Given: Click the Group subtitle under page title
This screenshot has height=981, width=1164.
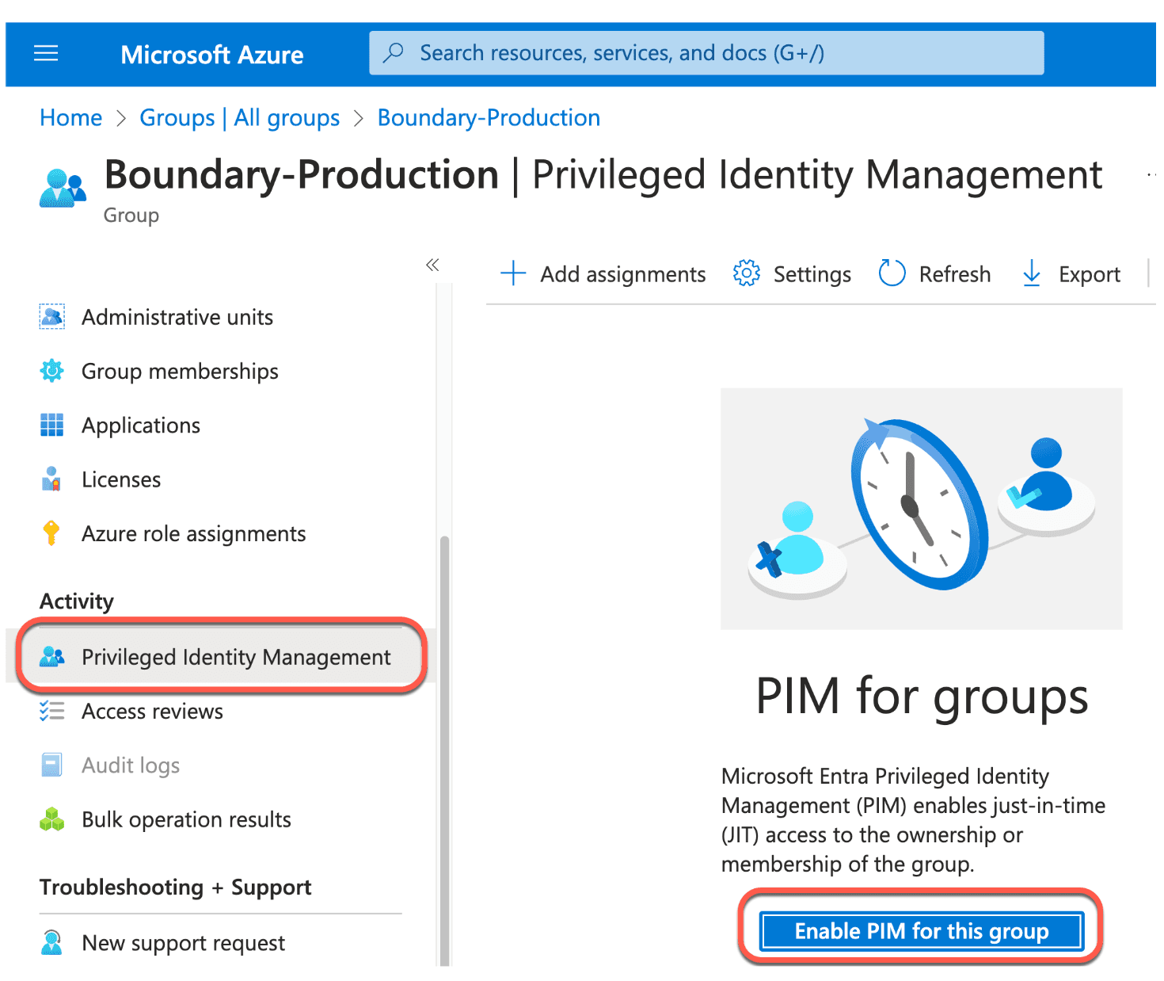Looking at the screenshot, I should point(131,216).
